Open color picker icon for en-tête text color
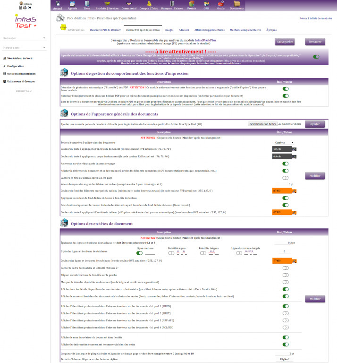Viewport: 337px width, 363px height. click(x=294, y=149)
